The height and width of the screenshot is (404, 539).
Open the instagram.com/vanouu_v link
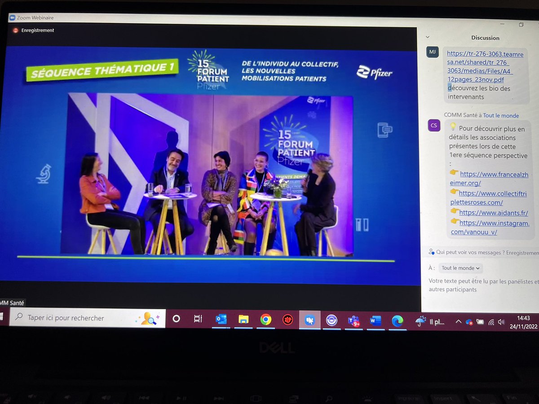point(490,227)
